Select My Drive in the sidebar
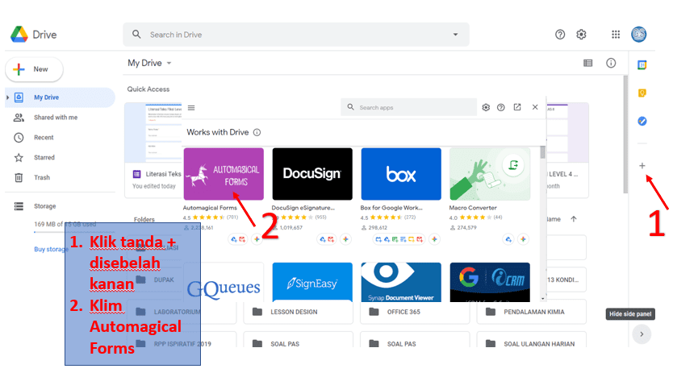 tap(60, 97)
